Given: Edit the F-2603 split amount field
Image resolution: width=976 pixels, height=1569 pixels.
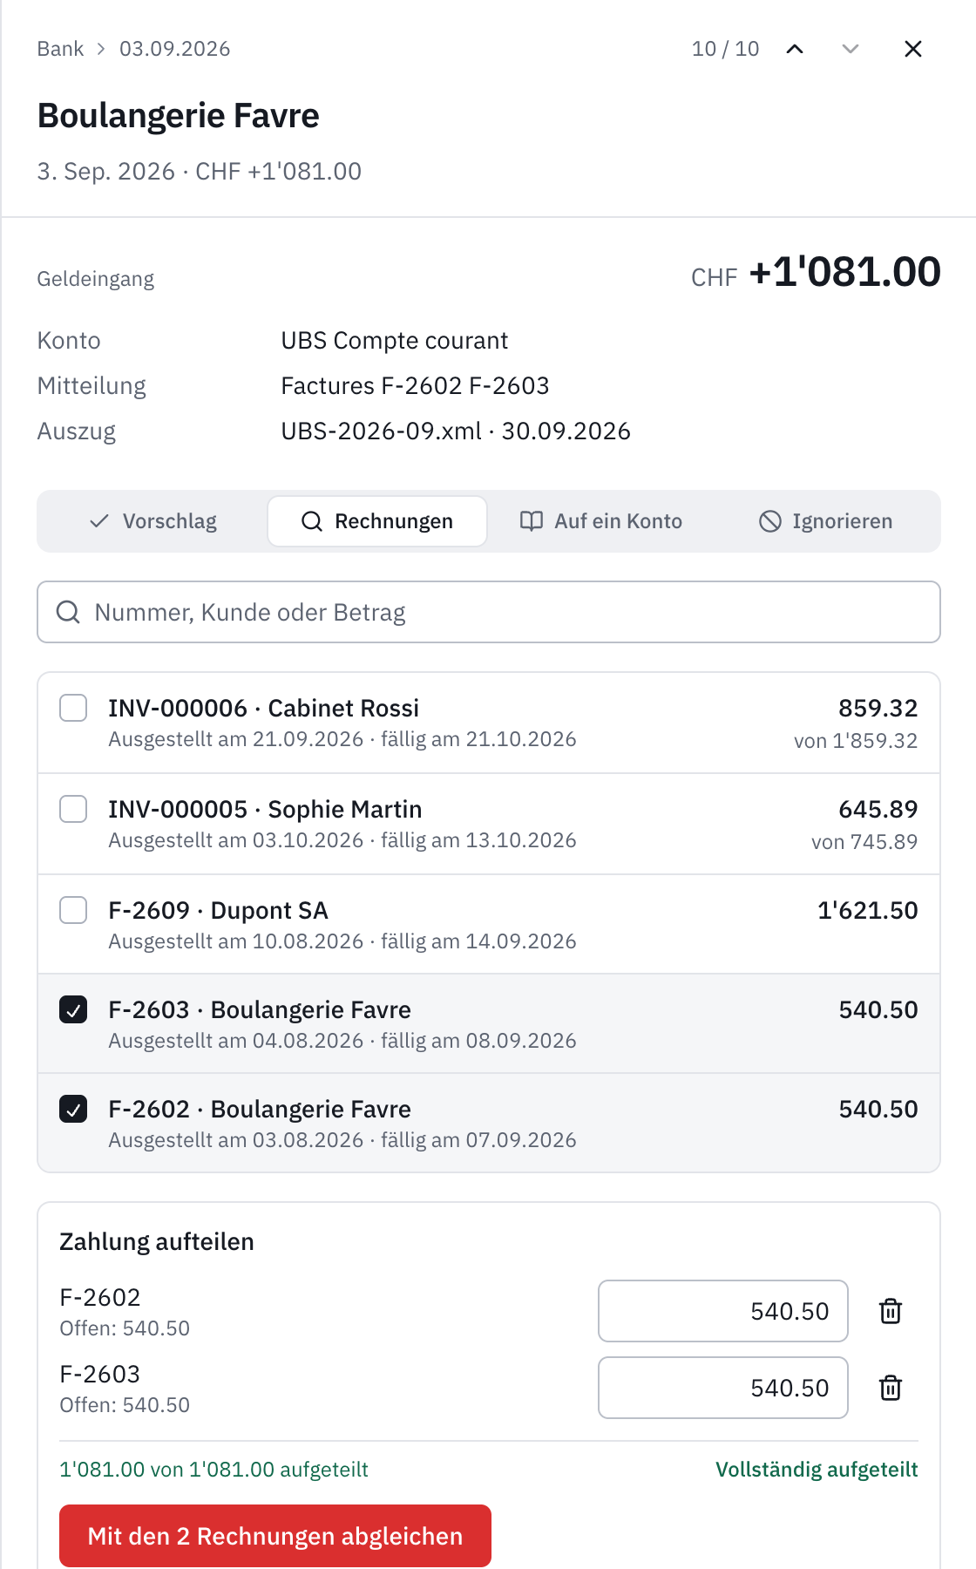Looking at the screenshot, I should [723, 1388].
